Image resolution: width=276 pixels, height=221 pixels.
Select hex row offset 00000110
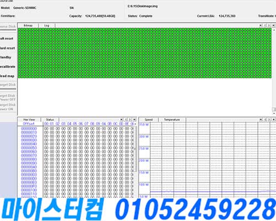click(x=29, y=194)
